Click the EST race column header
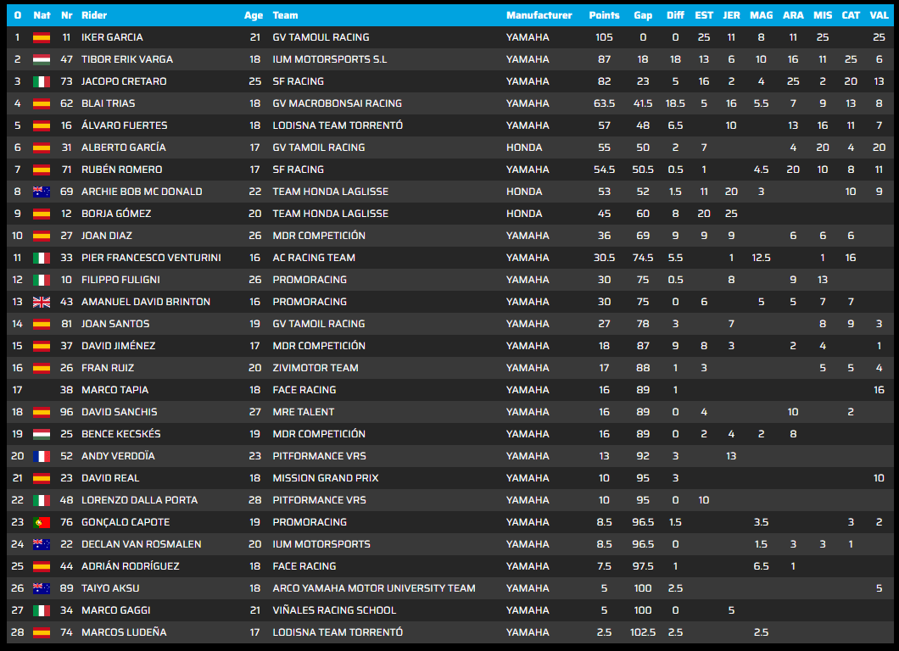This screenshot has height=651, width=899. (704, 15)
